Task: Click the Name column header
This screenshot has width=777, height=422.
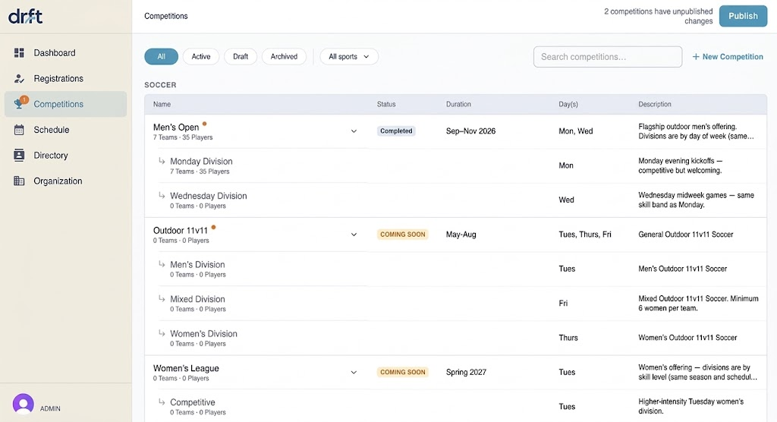Action: click(x=162, y=104)
